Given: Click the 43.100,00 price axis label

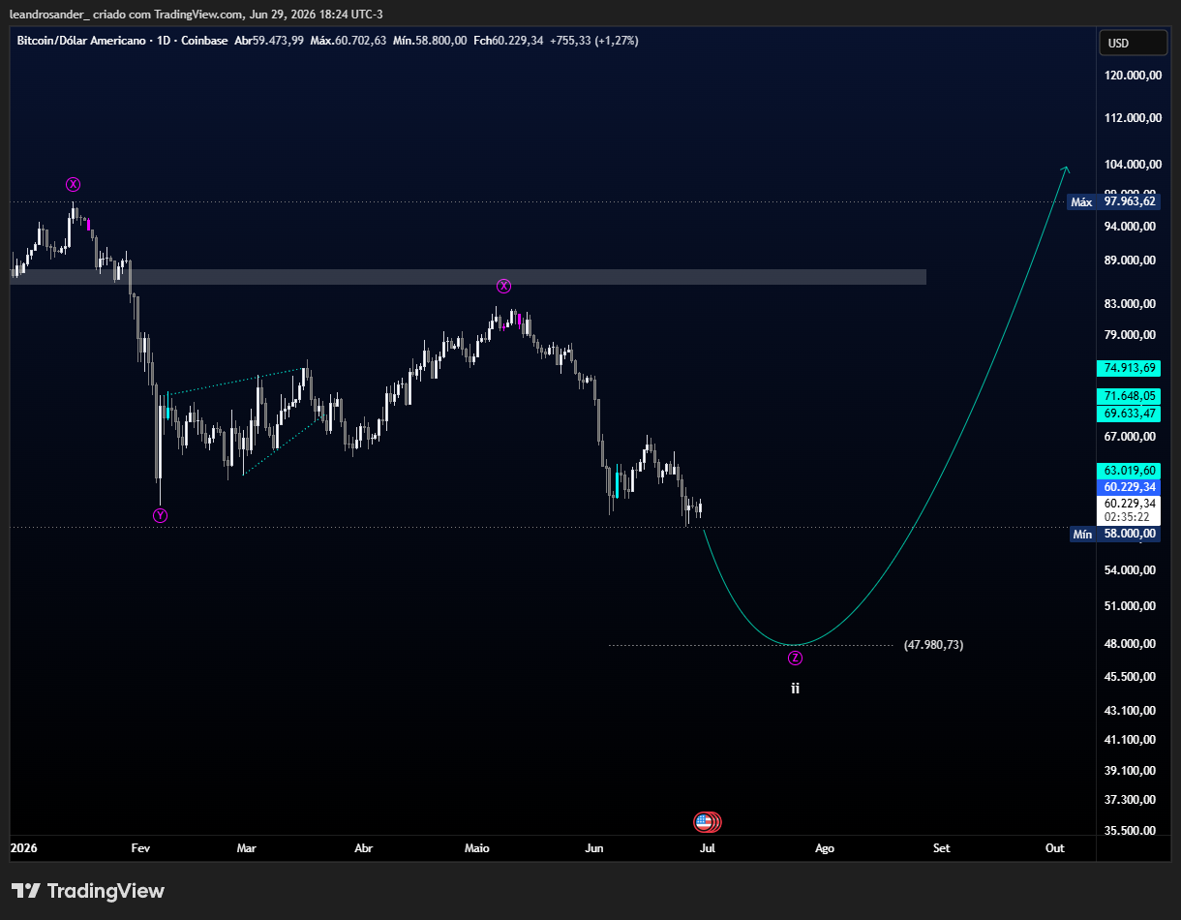Looking at the screenshot, I should point(1132,711).
